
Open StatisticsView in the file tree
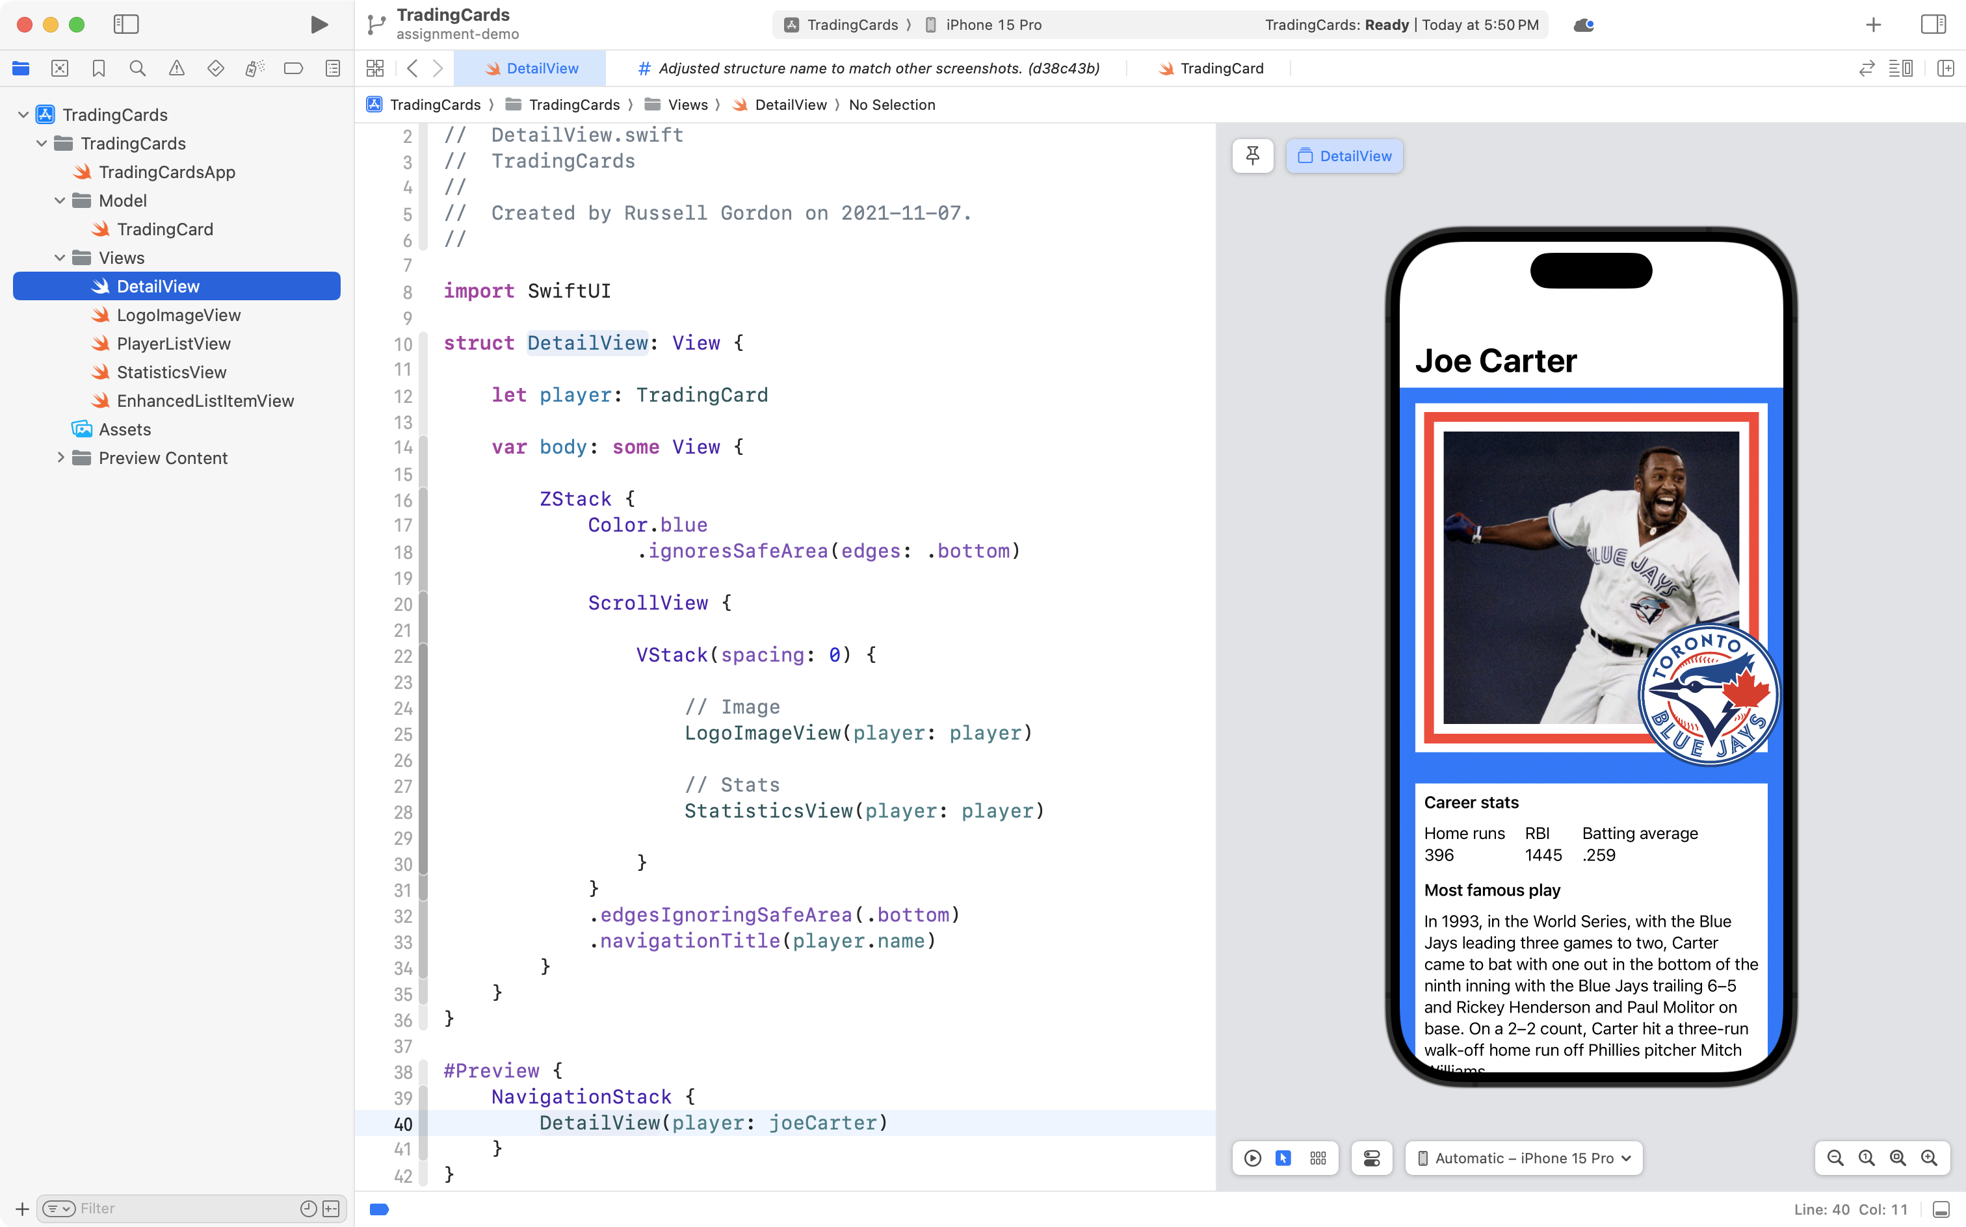click(x=171, y=372)
